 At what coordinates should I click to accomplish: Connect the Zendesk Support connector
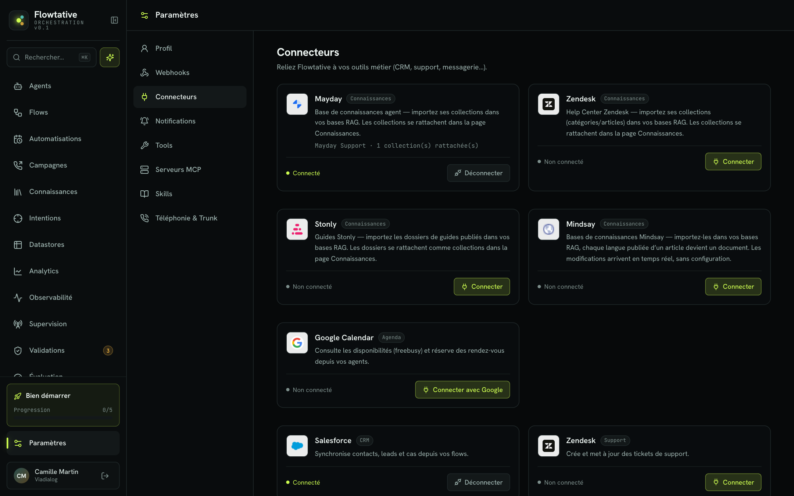(x=733, y=482)
